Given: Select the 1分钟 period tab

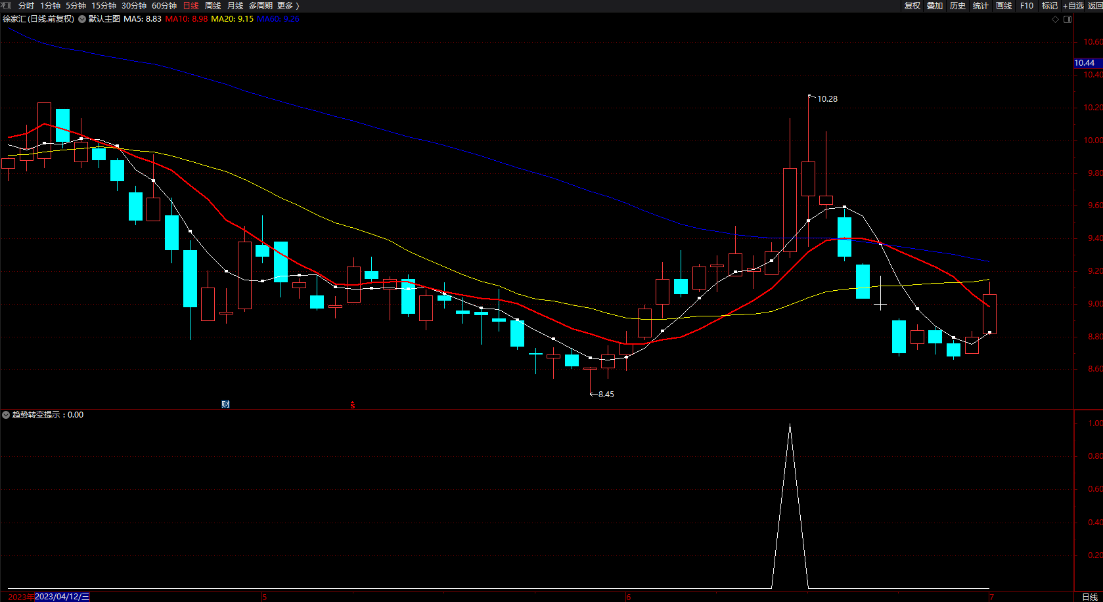Looking at the screenshot, I should (x=50, y=5).
